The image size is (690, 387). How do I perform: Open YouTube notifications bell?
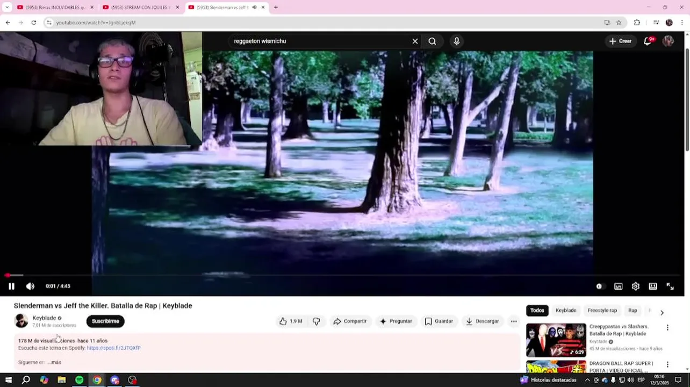click(x=648, y=41)
